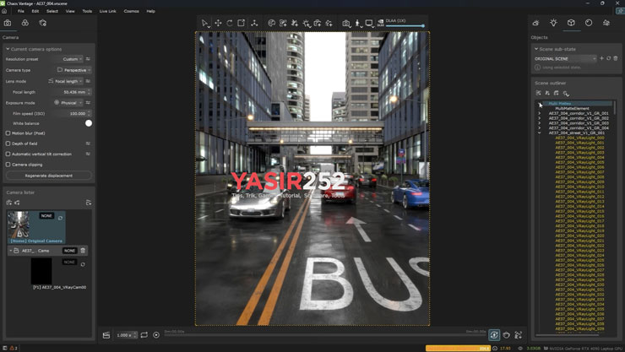Open Depth of field settings sliders icon
The width and height of the screenshot is (625, 352).
88,144
